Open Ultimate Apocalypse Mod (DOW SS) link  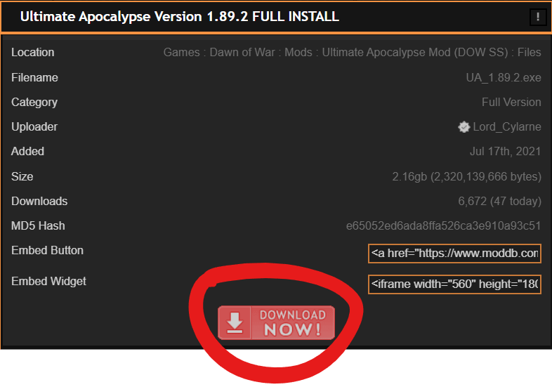(x=415, y=53)
